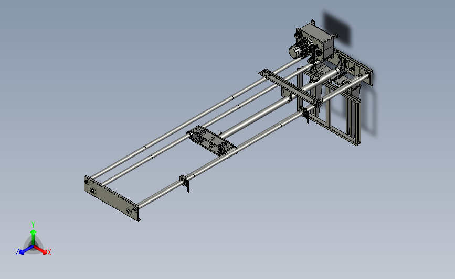Select the sliding carriage block mid-rails
The height and width of the screenshot is (279, 455).
coord(211,141)
